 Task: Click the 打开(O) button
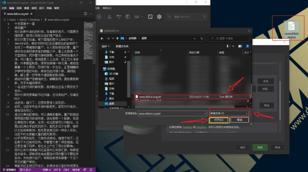pos(219,120)
